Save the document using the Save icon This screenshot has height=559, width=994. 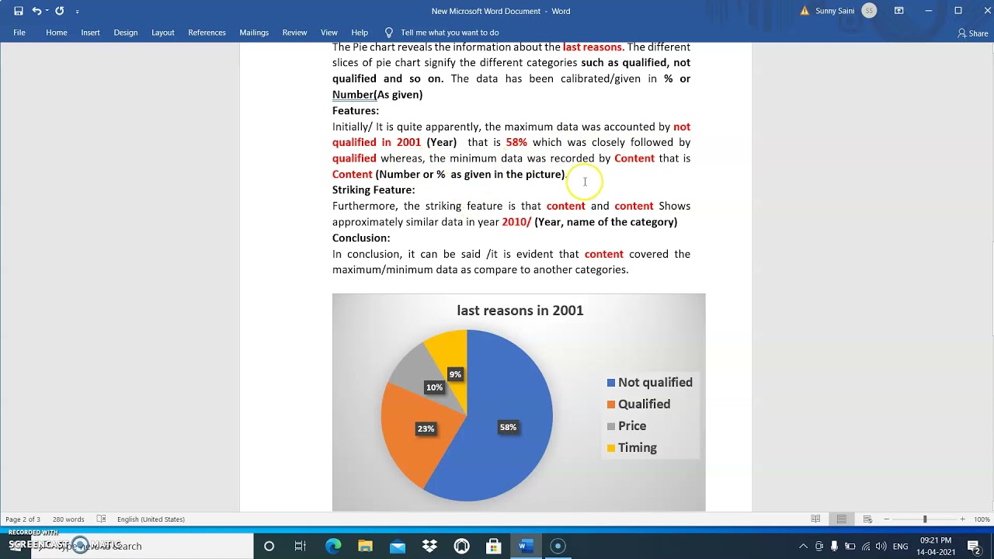19,11
